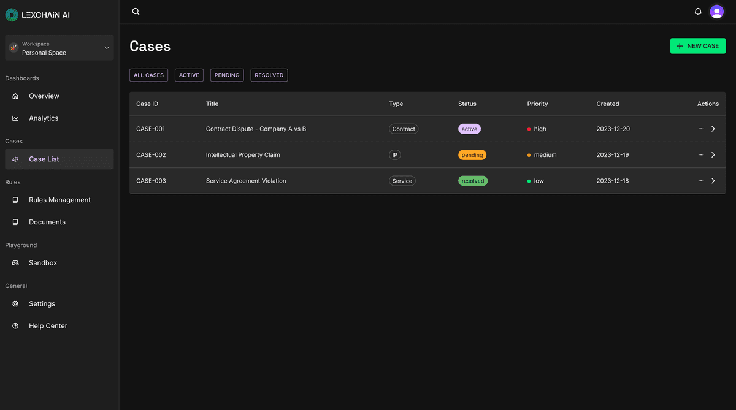Click the Sandbox gamepad icon
This screenshot has height=410, width=736.
[x=15, y=263]
